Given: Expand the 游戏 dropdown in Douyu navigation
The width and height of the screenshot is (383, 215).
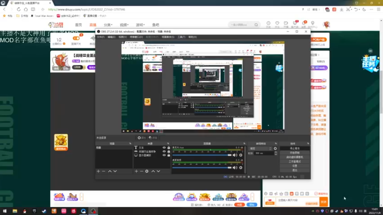Looking at the screenshot, I should point(140,25).
